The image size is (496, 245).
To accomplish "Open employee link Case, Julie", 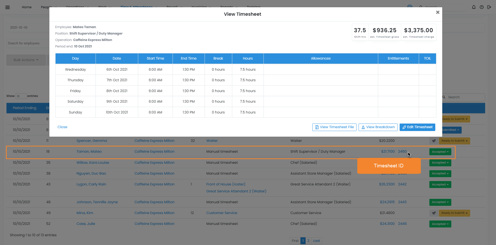I will click(x=86, y=224).
